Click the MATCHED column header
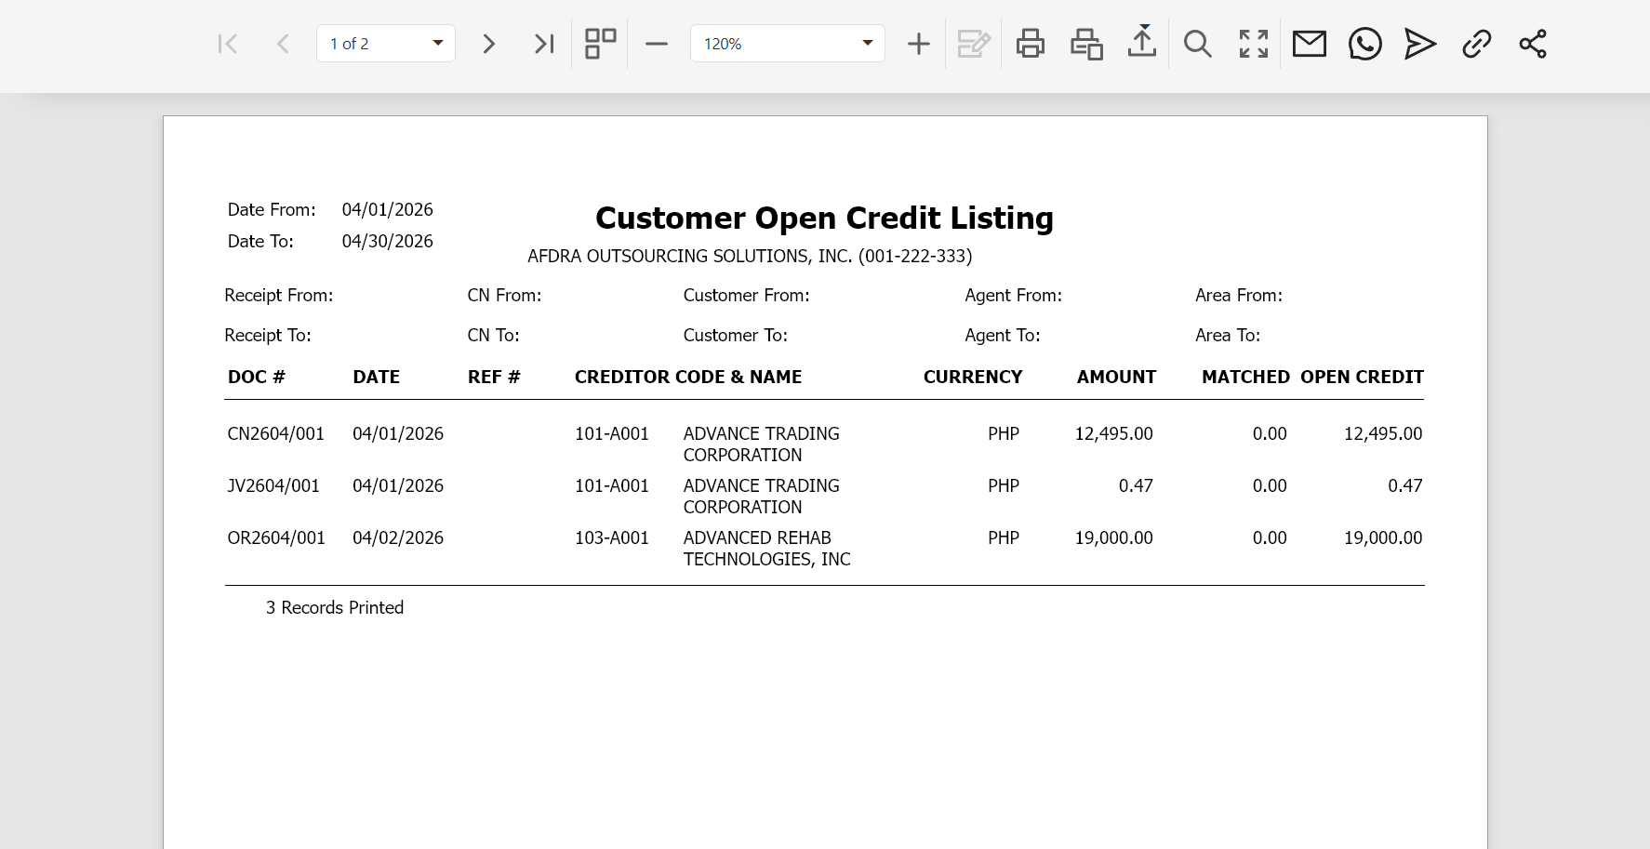The image size is (1650, 849). [1245, 377]
